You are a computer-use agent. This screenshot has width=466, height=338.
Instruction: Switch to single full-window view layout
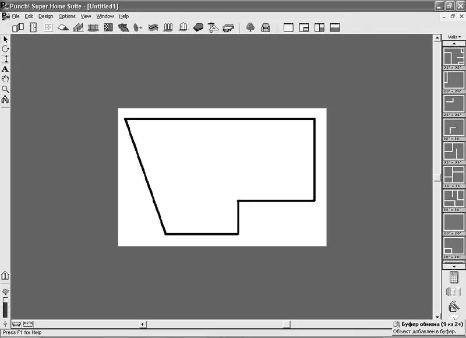coord(288,27)
